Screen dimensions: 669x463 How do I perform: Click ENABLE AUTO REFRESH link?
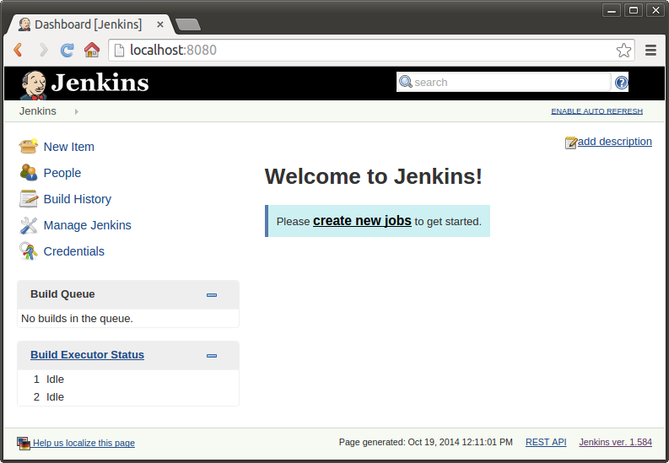[596, 111]
